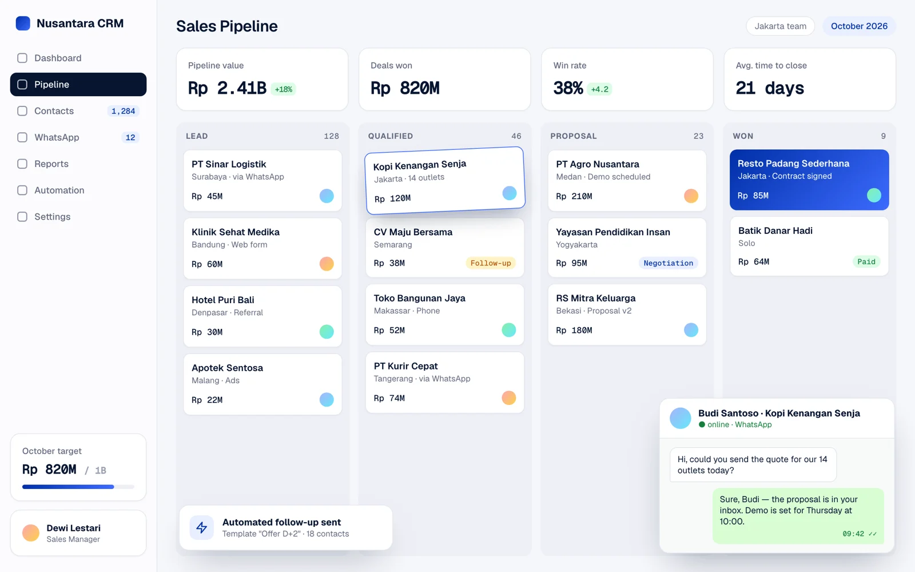Click the Negotiation tag on Yayasan Pendidikan Insan
Viewport: 915px width, 572px height.
pos(669,263)
